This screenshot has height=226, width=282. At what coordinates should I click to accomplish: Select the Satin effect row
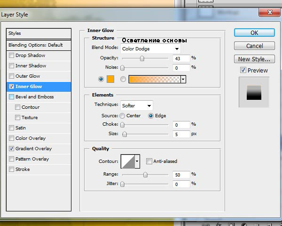tap(39, 128)
